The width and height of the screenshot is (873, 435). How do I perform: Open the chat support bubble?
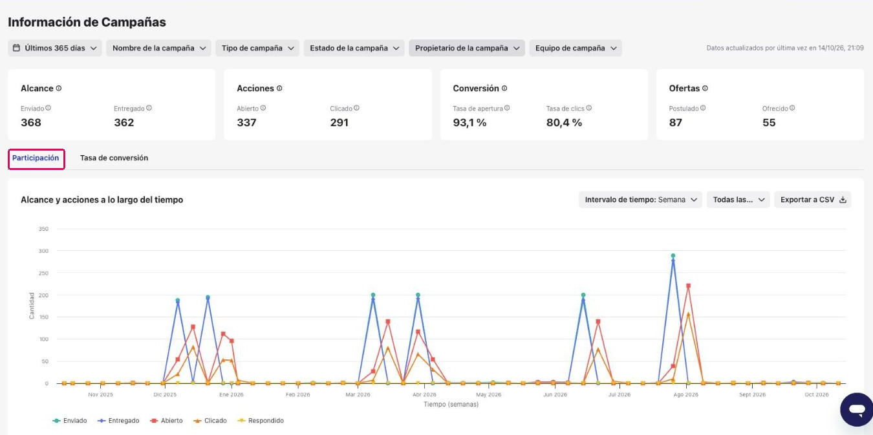point(857,410)
